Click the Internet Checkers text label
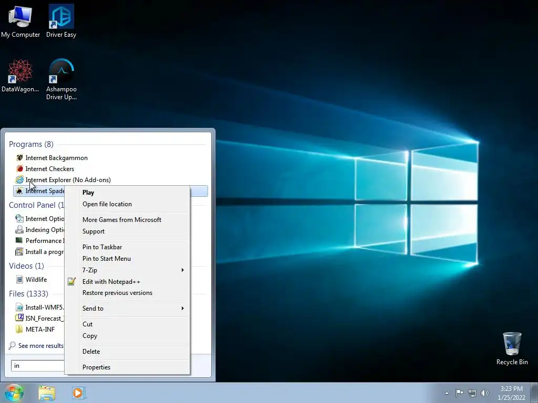The width and height of the screenshot is (538, 403). pyautogui.click(x=50, y=169)
